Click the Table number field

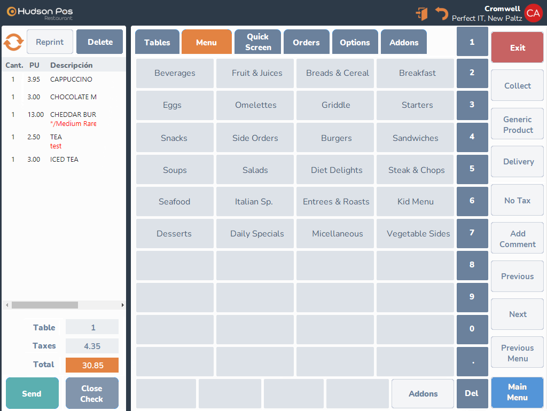(x=92, y=327)
